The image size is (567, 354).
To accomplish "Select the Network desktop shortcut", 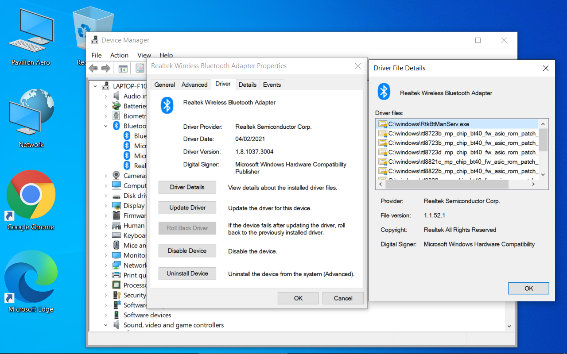I will click(x=31, y=119).
